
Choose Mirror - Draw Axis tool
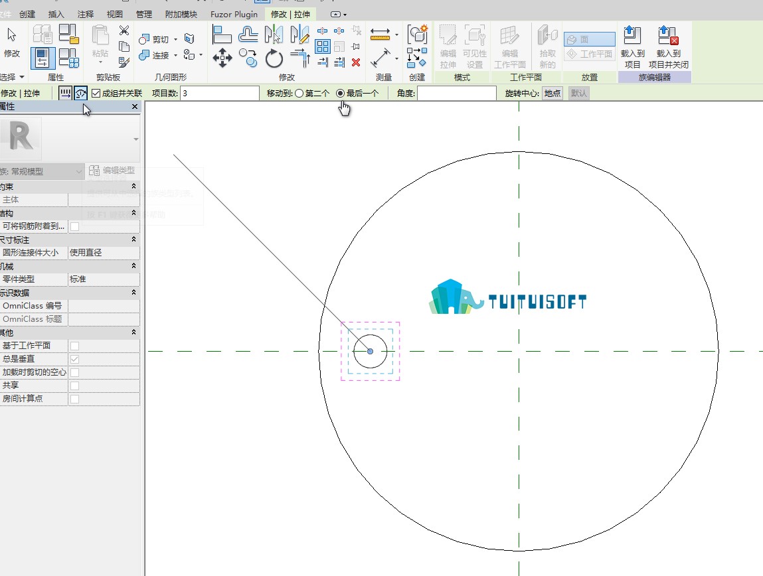point(299,35)
